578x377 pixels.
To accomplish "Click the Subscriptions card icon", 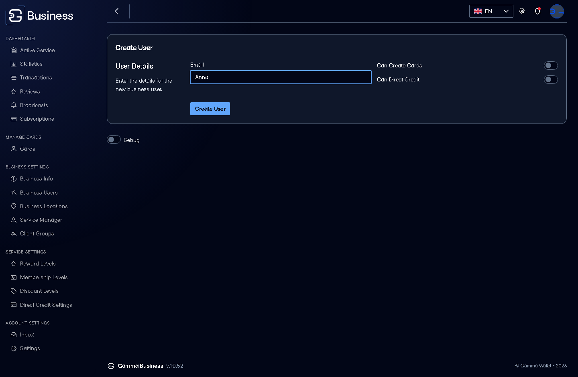I will pos(14,119).
